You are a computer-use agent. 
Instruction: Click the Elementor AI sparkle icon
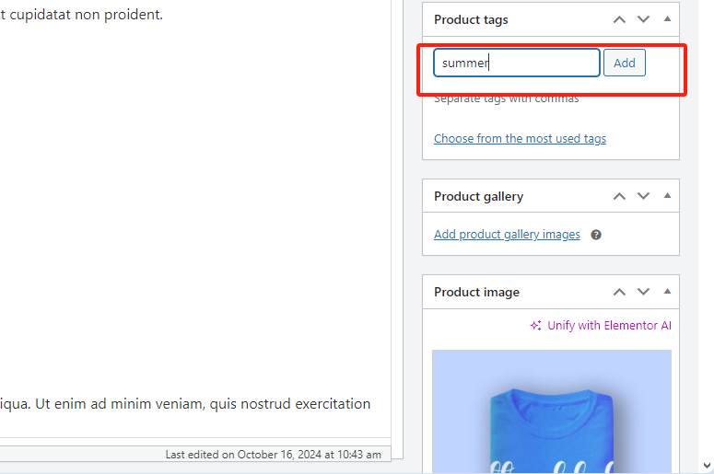(536, 326)
